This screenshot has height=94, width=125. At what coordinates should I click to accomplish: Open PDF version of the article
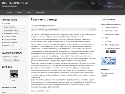tap(90, 29)
